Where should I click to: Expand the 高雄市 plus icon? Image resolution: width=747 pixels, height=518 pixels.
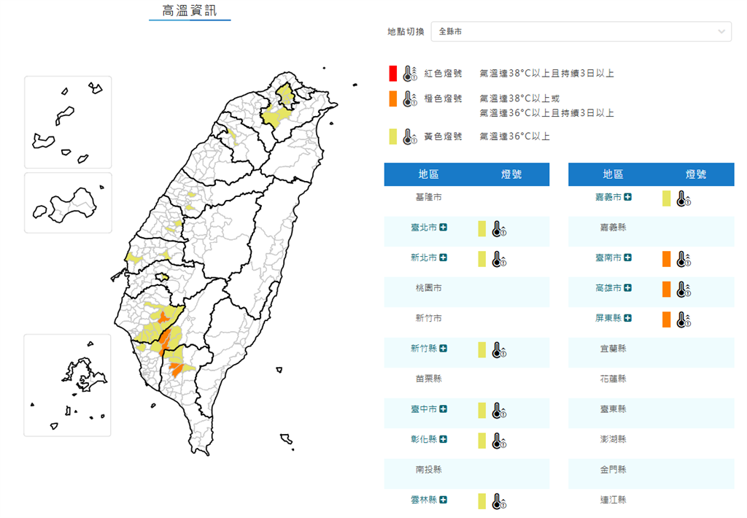628,288
